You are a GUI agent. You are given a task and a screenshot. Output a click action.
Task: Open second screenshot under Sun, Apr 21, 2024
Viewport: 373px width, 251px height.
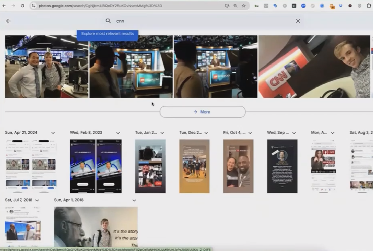coord(44,166)
